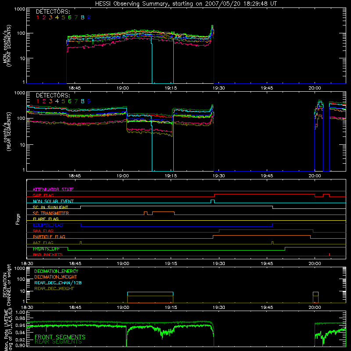Select the SAA_FLAG label
Viewport: 351px width, 351px height.
tap(43, 231)
